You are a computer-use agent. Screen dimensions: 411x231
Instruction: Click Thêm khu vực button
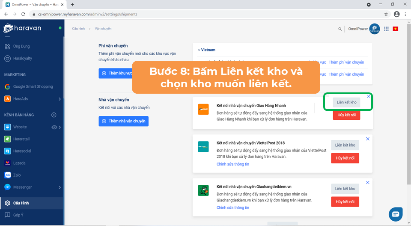(x=116, y=73)
